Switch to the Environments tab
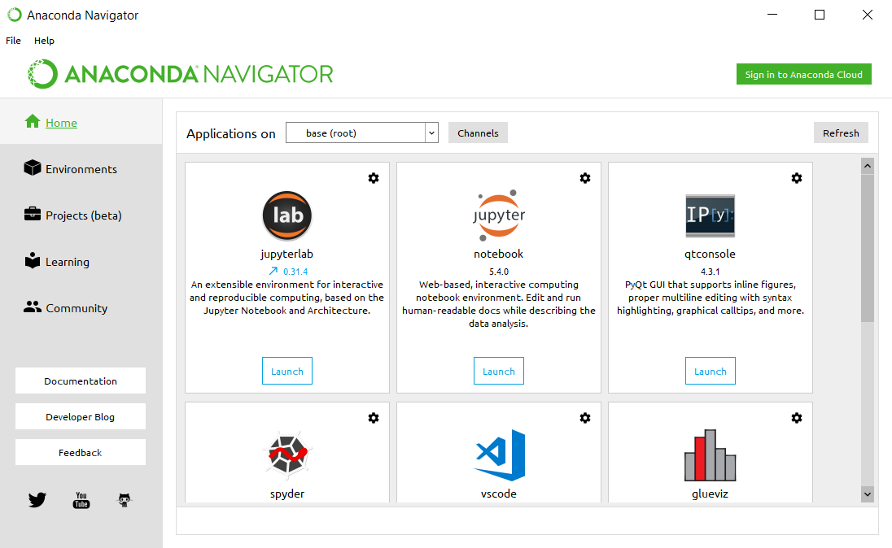Viewport: 892px width, 548px height. (81, 169)
